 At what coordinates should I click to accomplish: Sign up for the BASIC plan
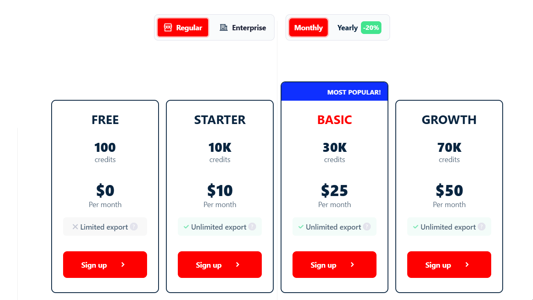334,264
